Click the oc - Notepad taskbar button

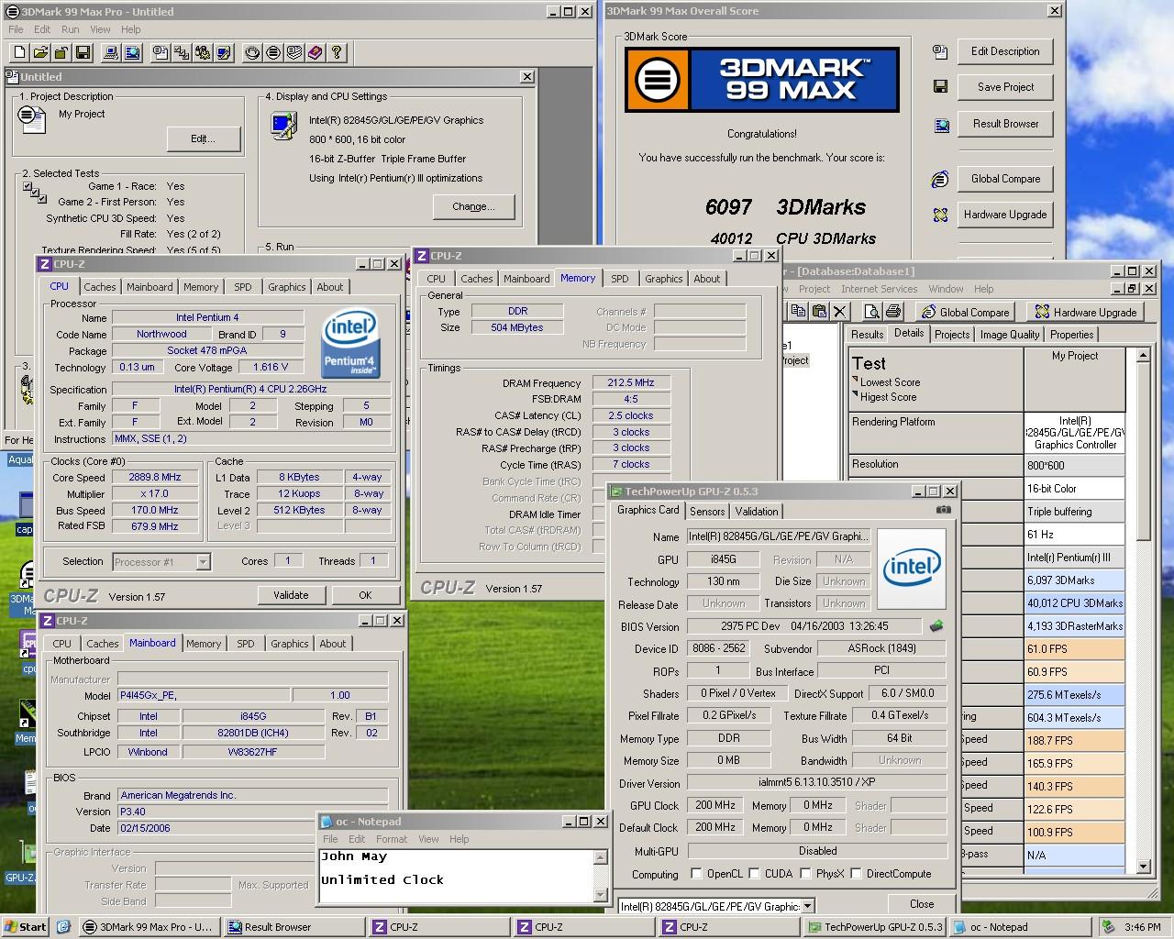point(1021,927)
